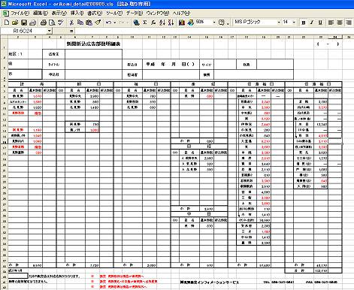Toggle Italic formatting

point(312,23)
